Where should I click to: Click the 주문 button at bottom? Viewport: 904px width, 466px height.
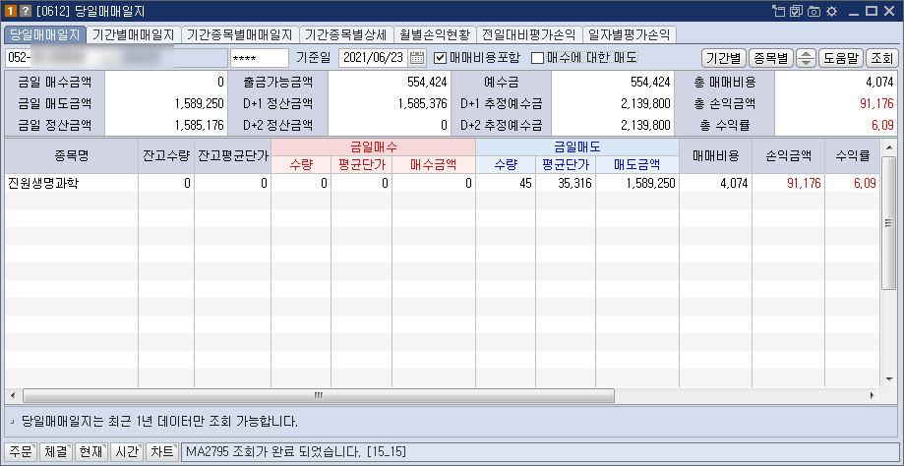click(x=21, y=451)
